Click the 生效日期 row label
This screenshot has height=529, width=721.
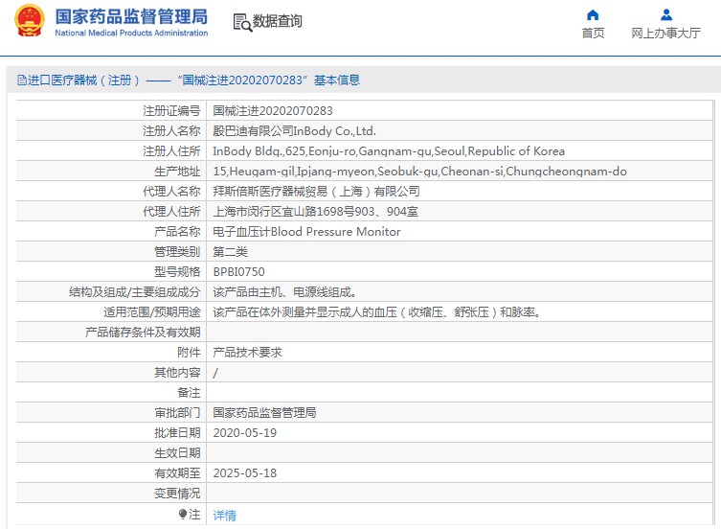(x=177, y=453)
